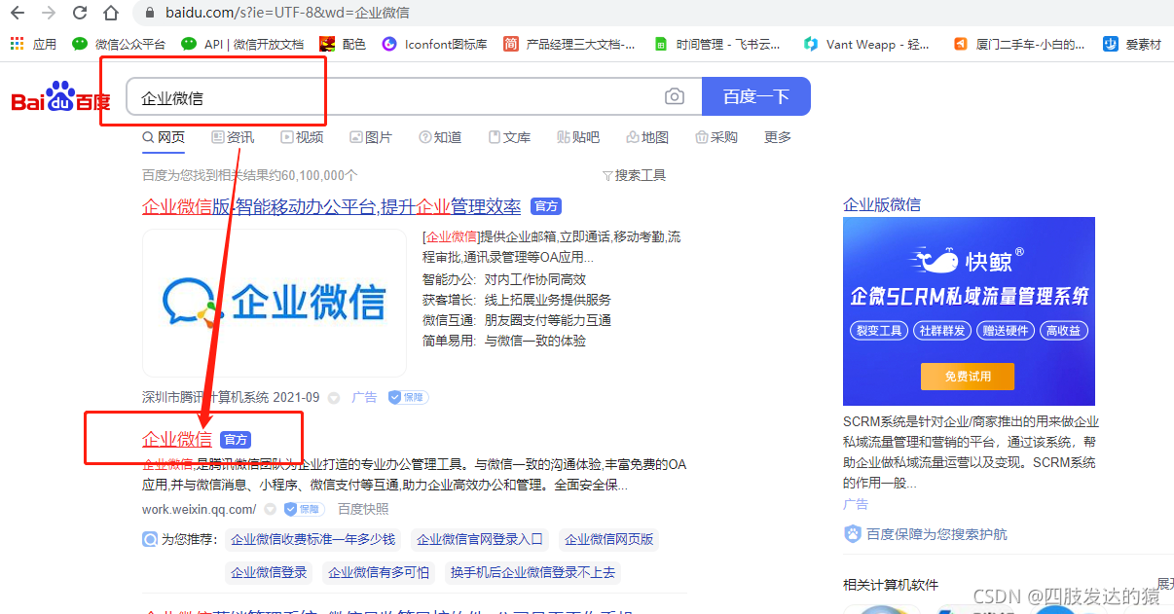Click the Baidu logo

click(x=60, y=97)
